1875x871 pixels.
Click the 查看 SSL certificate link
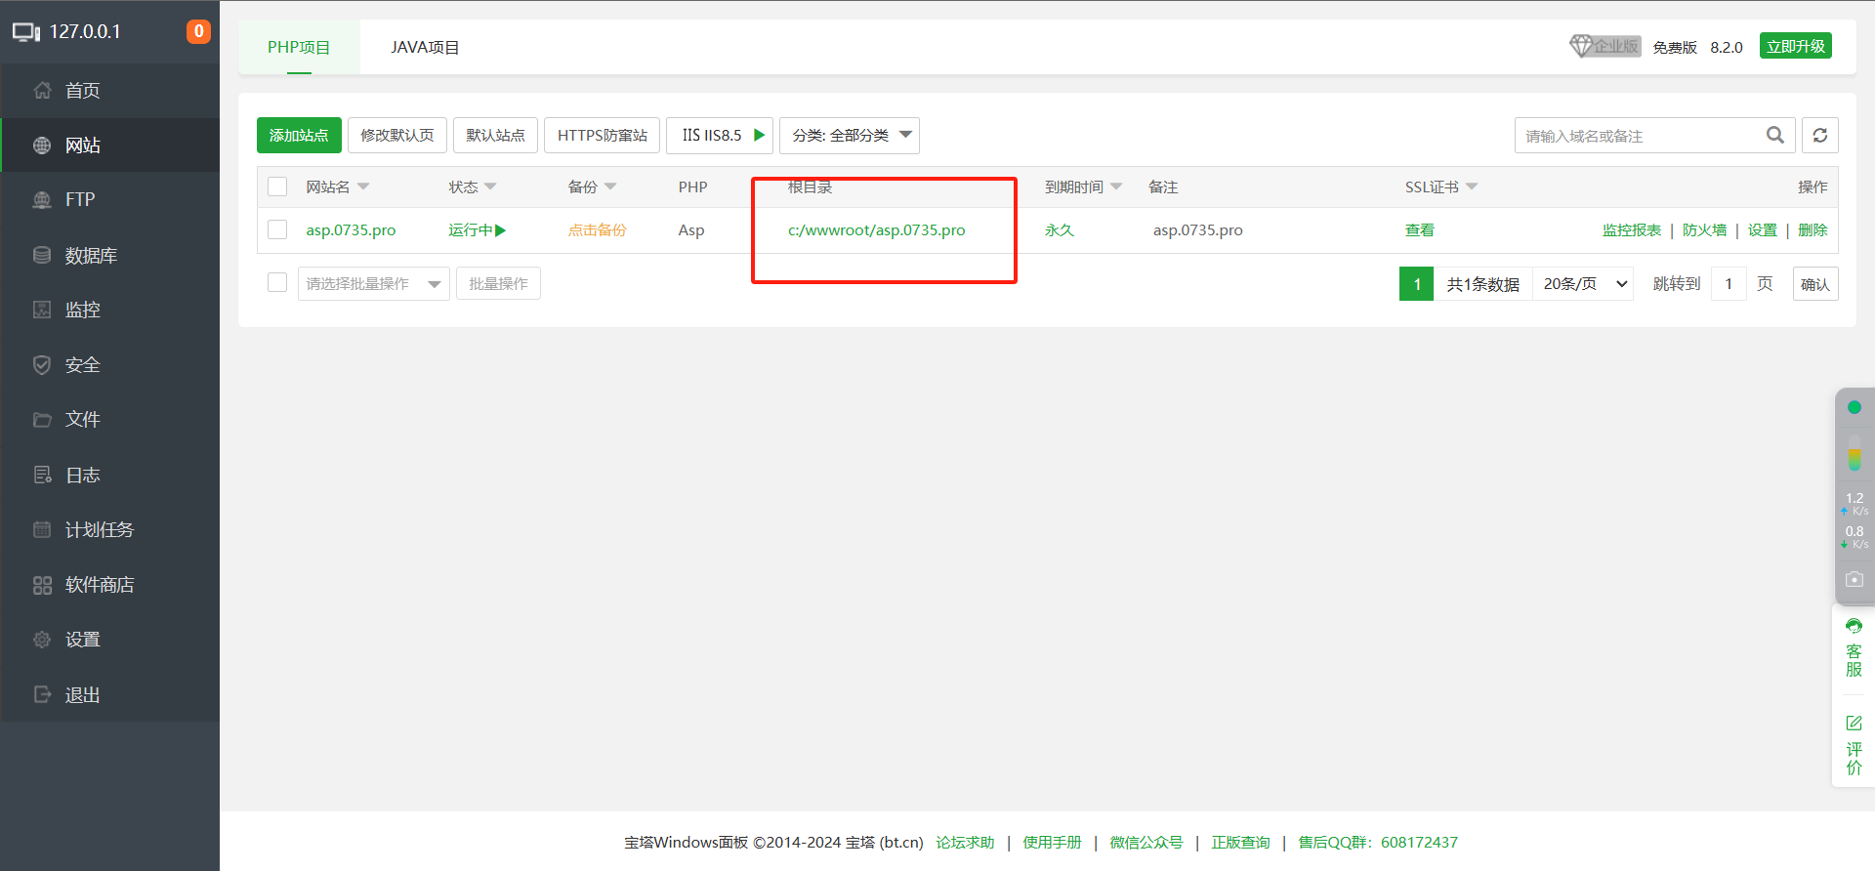click(x=1420, y=230)
